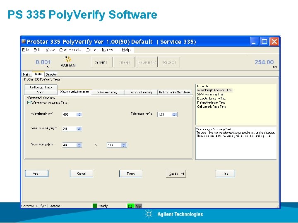Open the Cell Length Ratio test tab

click(41, 87)
